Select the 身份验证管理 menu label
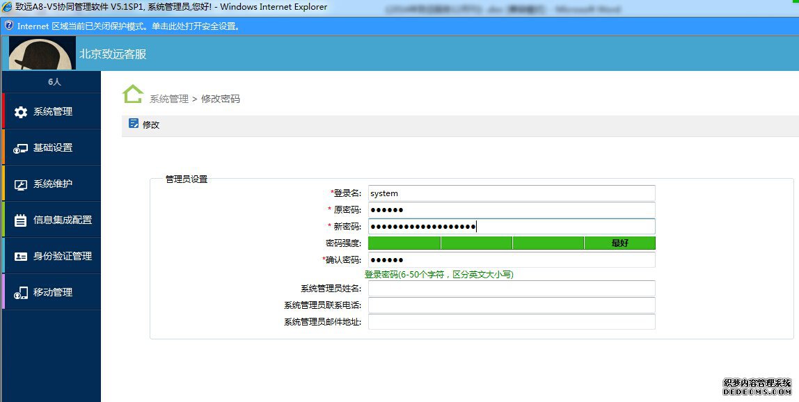 (63, 257)
